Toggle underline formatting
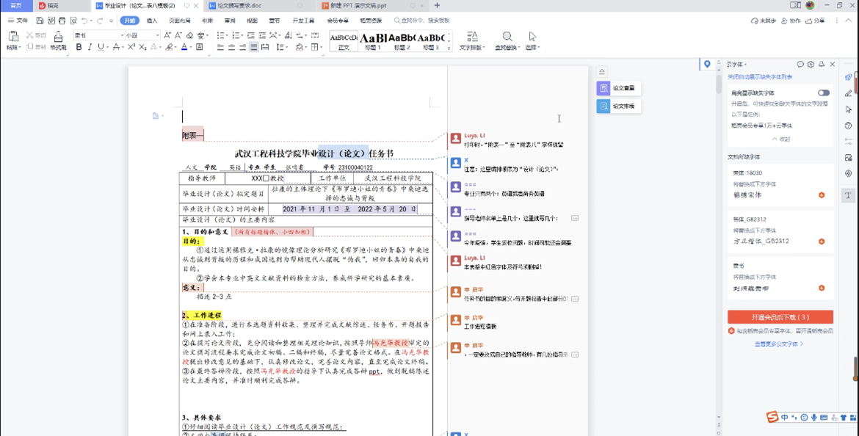 (100, 47)
